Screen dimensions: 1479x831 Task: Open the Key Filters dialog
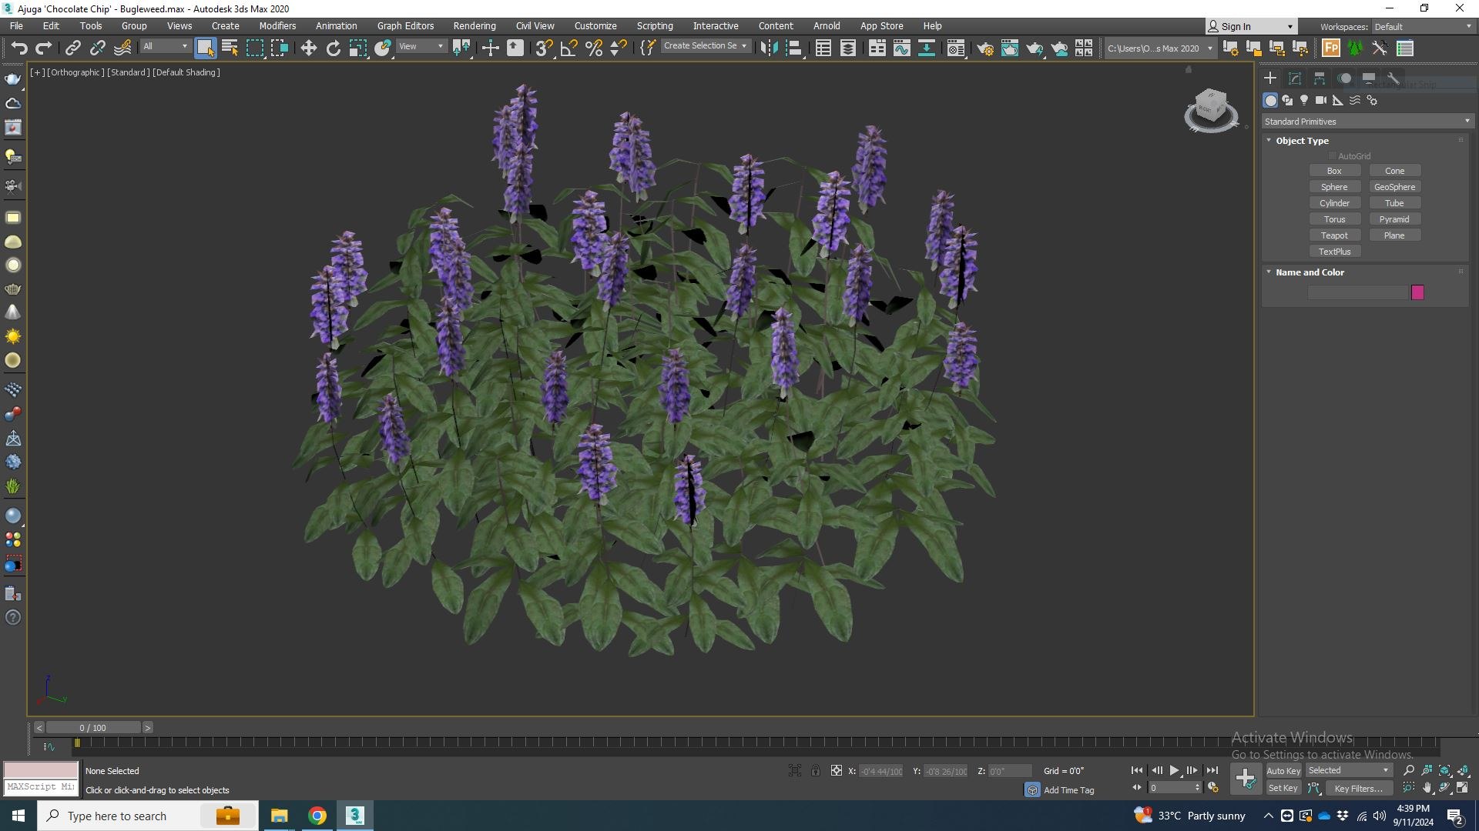coord(1358,788)
